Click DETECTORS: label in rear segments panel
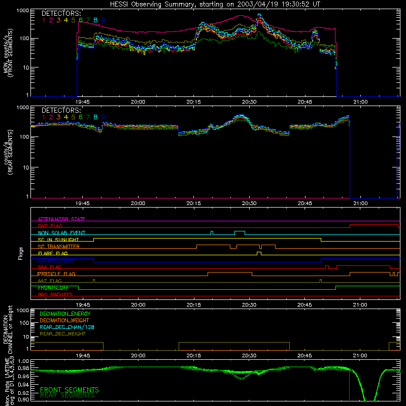 tap(61, 110)
